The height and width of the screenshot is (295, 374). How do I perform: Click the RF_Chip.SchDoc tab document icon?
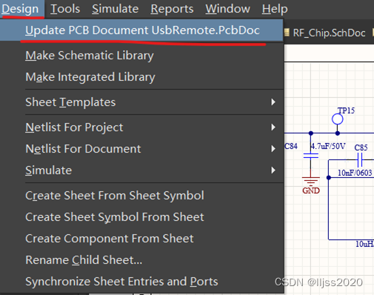tap(287, 33)
